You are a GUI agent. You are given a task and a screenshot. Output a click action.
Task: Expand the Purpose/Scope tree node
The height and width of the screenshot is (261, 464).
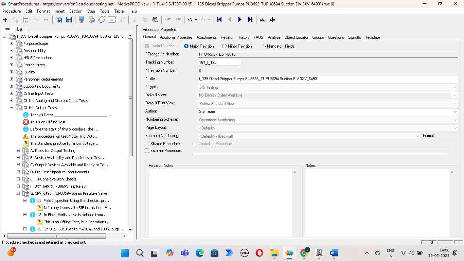point(11,43)
